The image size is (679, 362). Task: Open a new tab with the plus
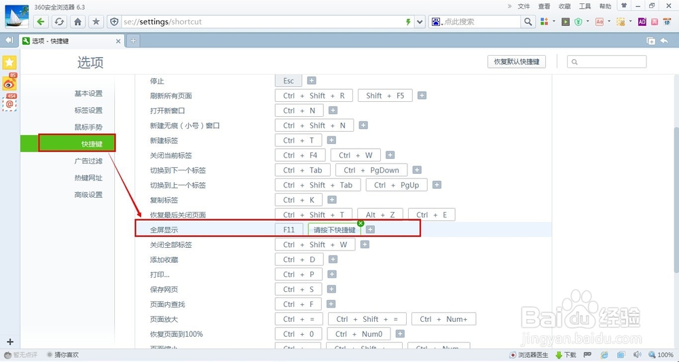click(133, 41)
